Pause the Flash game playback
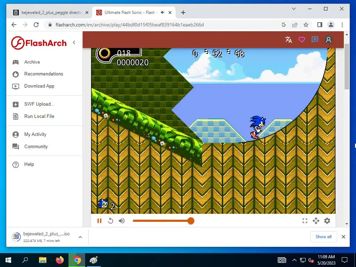 coord(99,221)
